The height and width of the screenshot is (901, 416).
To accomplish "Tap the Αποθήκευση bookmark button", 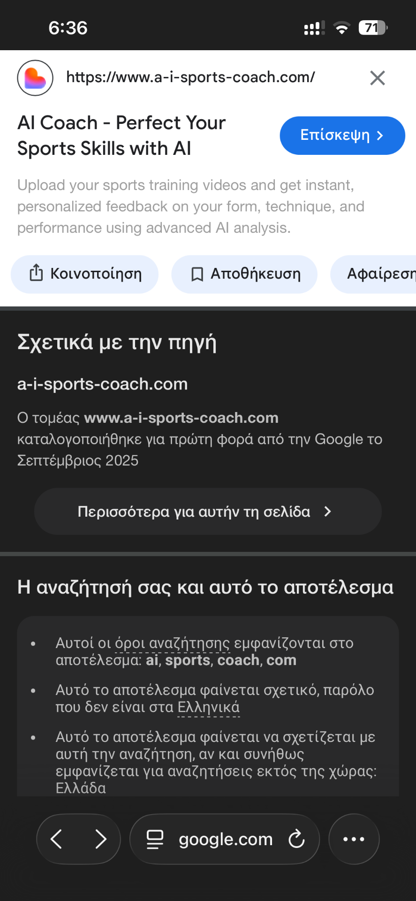I will 244,274.
